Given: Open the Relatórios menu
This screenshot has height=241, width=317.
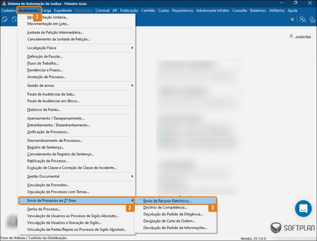Looking at the screenshot, I should pos(258,11).
